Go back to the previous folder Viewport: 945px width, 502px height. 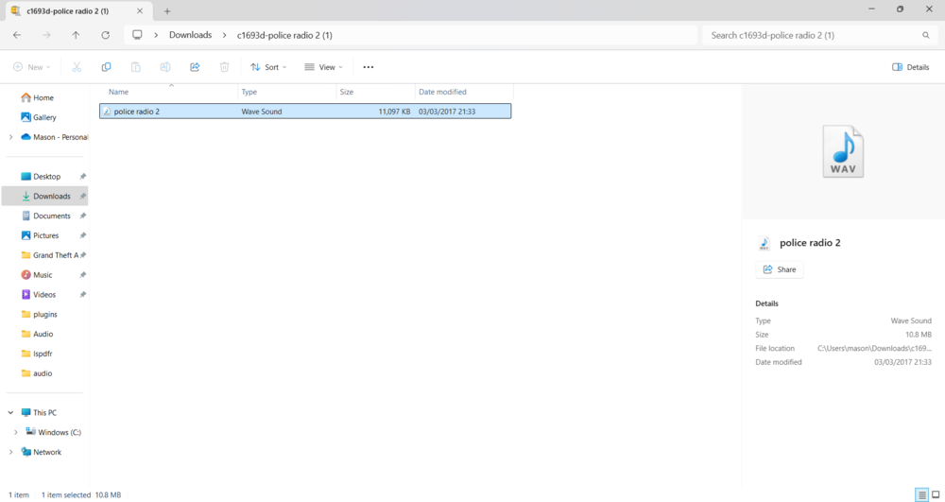pyautogui.click(x=17, y=35)
